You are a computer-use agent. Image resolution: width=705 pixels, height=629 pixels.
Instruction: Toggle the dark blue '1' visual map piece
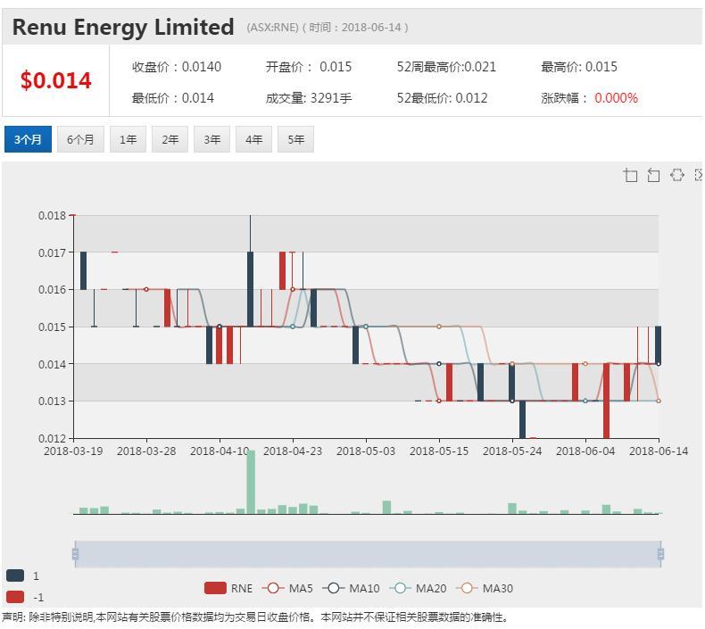pyautogui.click(x=22, y=575)
